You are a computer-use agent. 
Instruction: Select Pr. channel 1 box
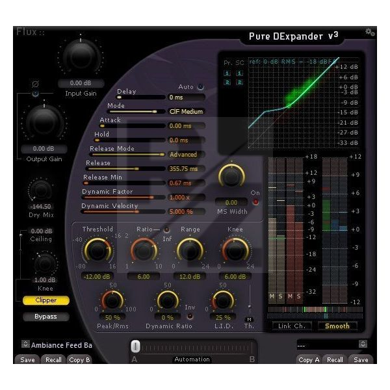(x=227, y=73)
